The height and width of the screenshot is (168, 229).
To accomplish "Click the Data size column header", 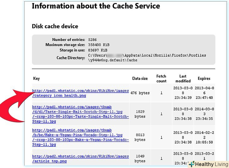I will 140,79.
